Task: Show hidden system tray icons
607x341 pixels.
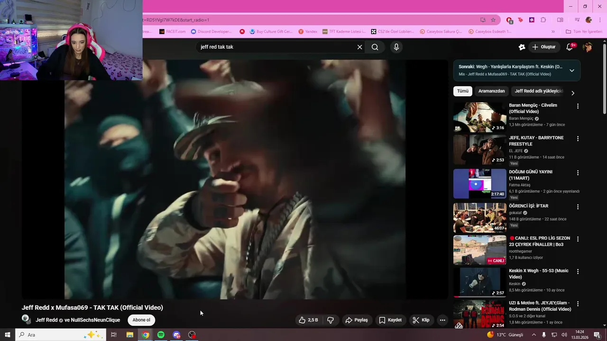Action: pyautogui.click(x=533, y=335)
